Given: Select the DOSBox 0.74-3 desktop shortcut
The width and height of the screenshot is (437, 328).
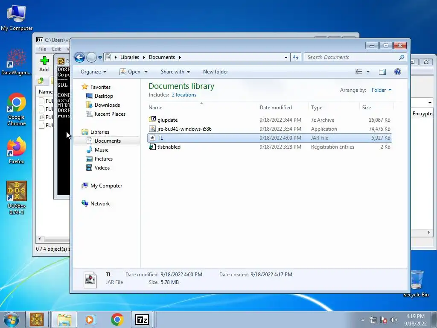Looking at the screenshot, I should [17, 198].
